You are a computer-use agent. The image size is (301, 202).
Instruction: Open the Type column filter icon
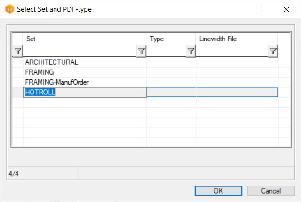click(190, 51)
